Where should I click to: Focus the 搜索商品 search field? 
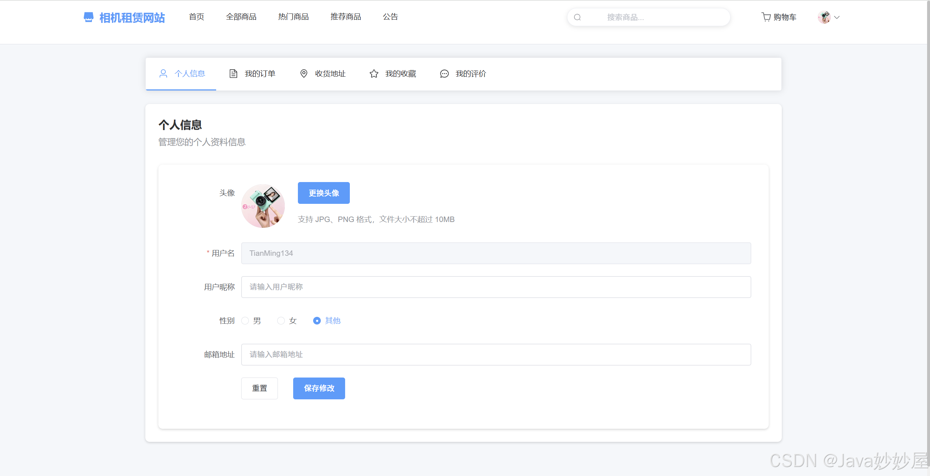[649, 17]
